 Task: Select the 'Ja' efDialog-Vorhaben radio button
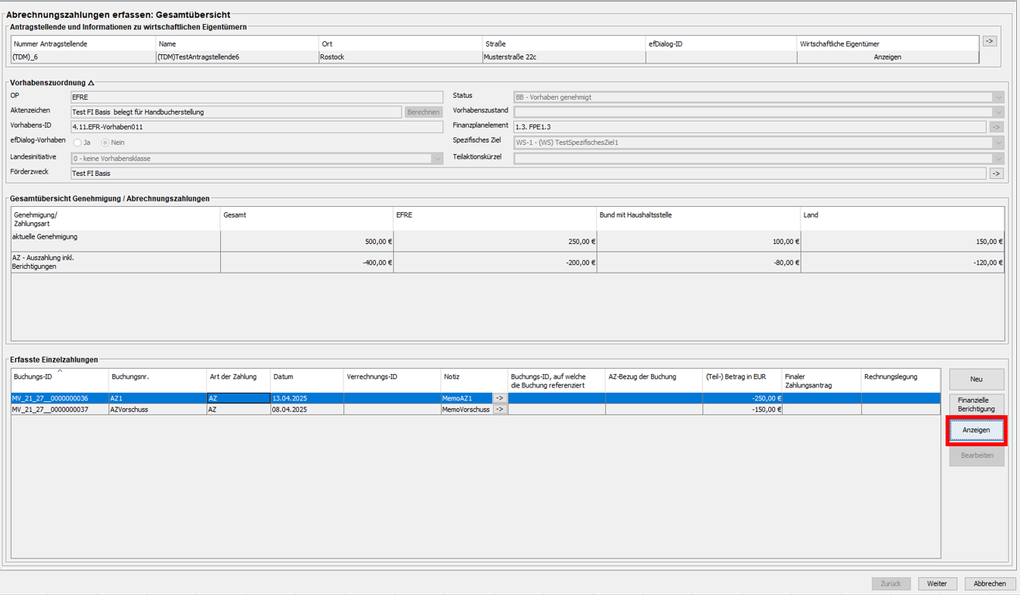[x=78, y=143]
